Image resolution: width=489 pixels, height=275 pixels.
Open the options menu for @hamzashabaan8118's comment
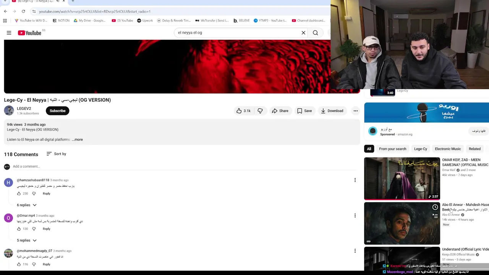tap(355, 180)
